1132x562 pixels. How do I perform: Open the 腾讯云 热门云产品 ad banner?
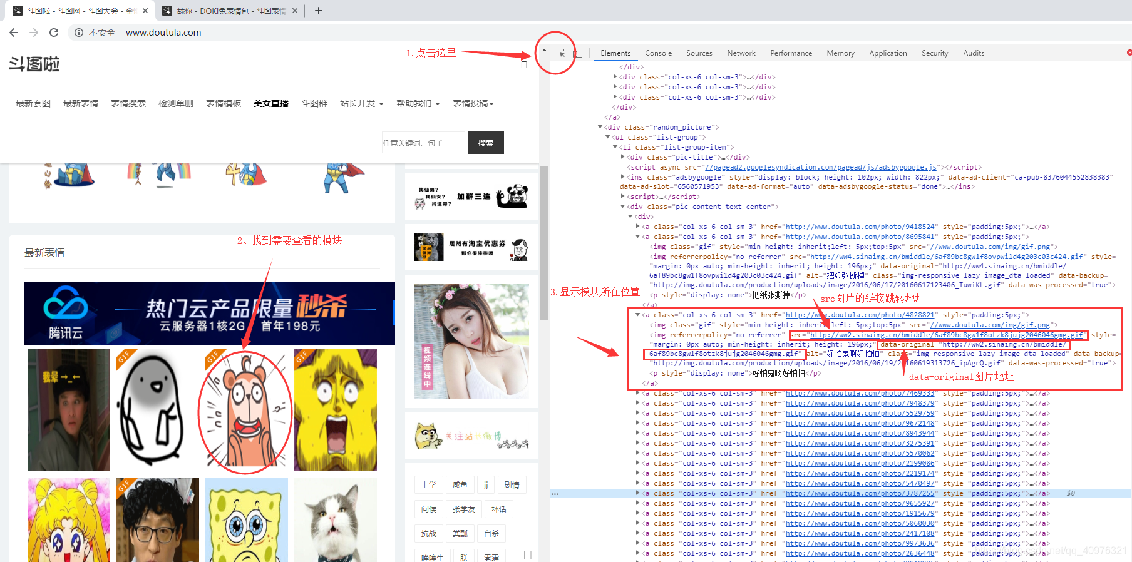coord(210,313)
